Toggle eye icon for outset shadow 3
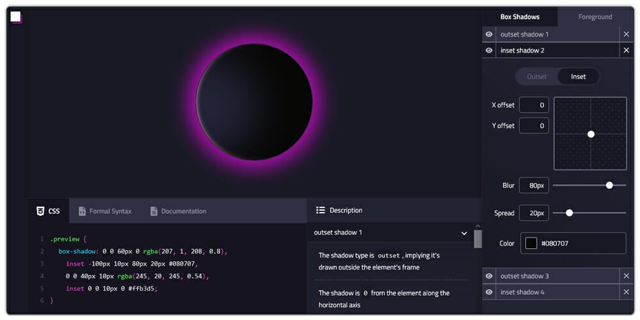Viewport: 640px width, 320px height. tap(489, 276)
